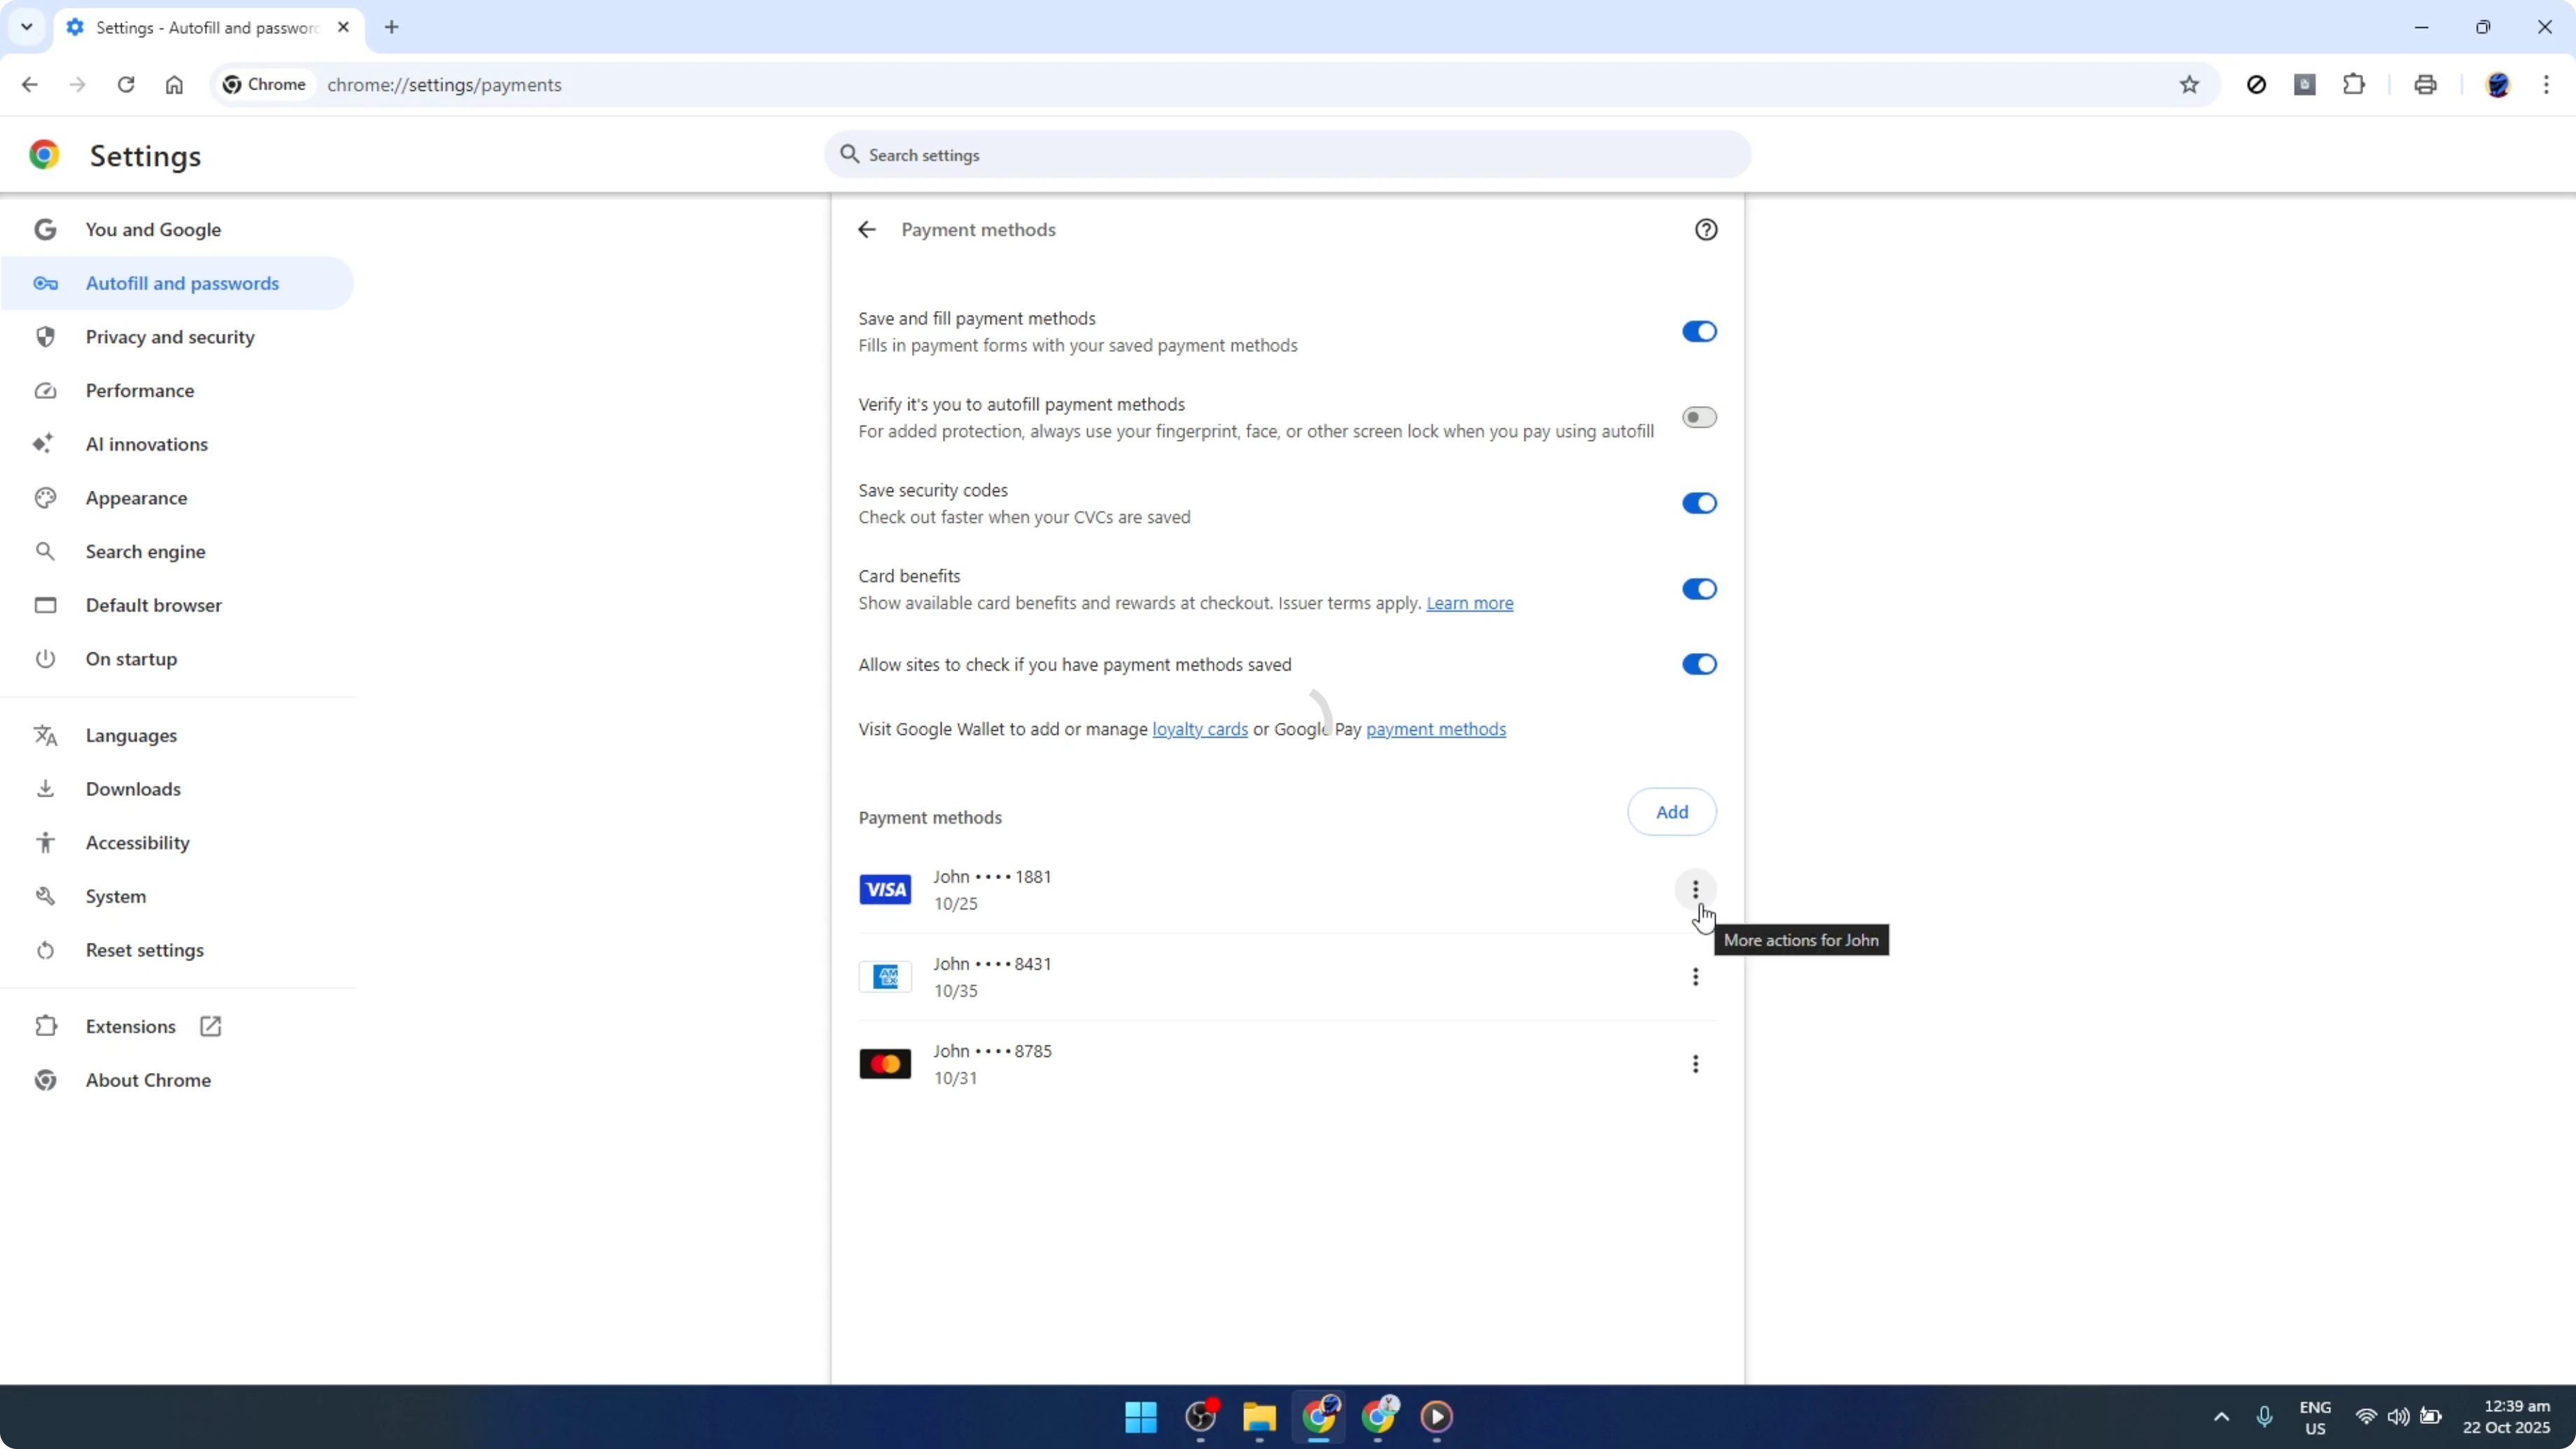The width and height of the screenshot is (2576, 1449).
Task: Open the browser extensions puzzle icon
Action: (2354, 85)
